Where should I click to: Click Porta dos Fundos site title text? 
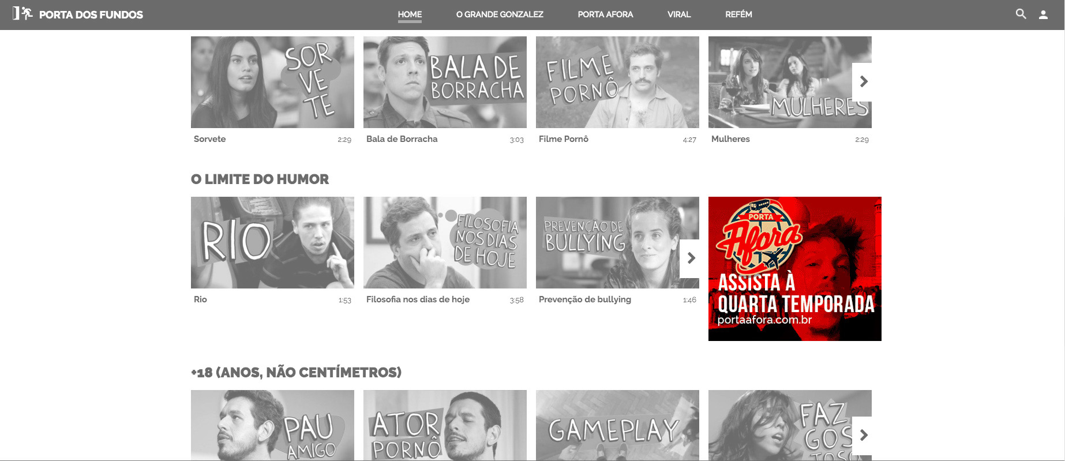pos(91,15)
